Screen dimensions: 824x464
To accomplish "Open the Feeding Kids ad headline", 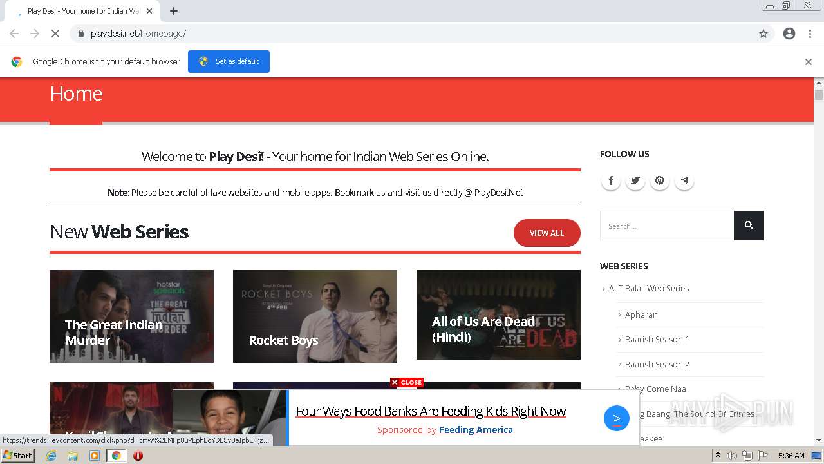I will pos(431,411).
